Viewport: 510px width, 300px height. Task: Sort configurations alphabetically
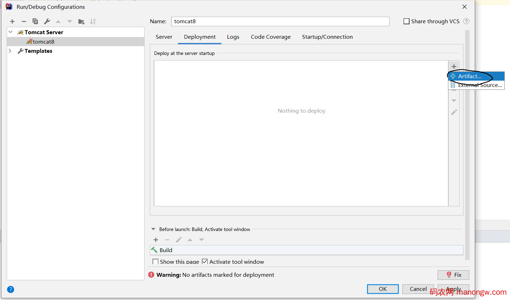(x=93, y=21)
